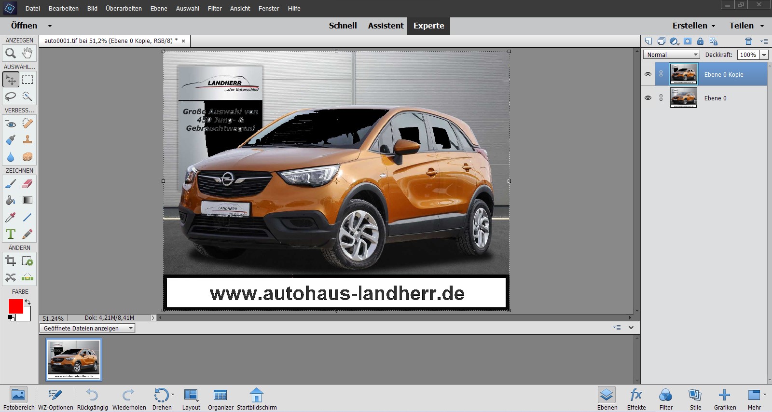Swap foreground and background colors

(x=28, y=302)
